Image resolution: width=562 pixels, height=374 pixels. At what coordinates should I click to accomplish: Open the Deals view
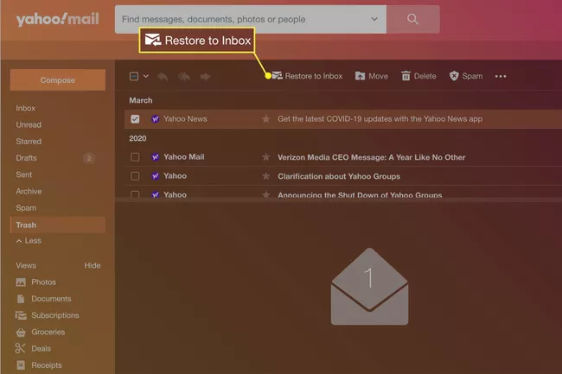33,348
